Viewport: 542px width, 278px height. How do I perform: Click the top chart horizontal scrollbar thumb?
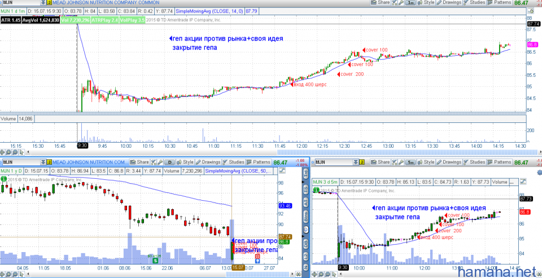coord(406,152)
